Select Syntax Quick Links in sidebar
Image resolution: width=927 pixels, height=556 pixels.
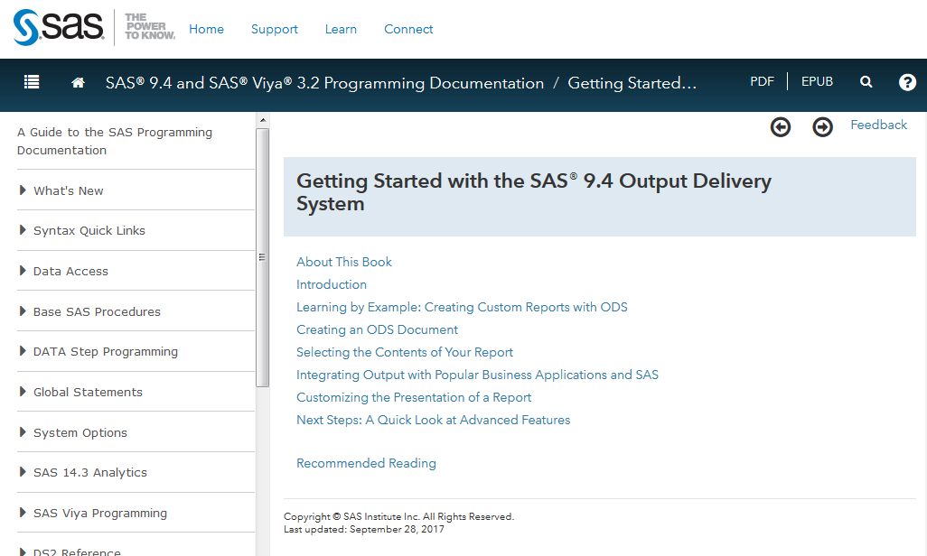point(89,230)
